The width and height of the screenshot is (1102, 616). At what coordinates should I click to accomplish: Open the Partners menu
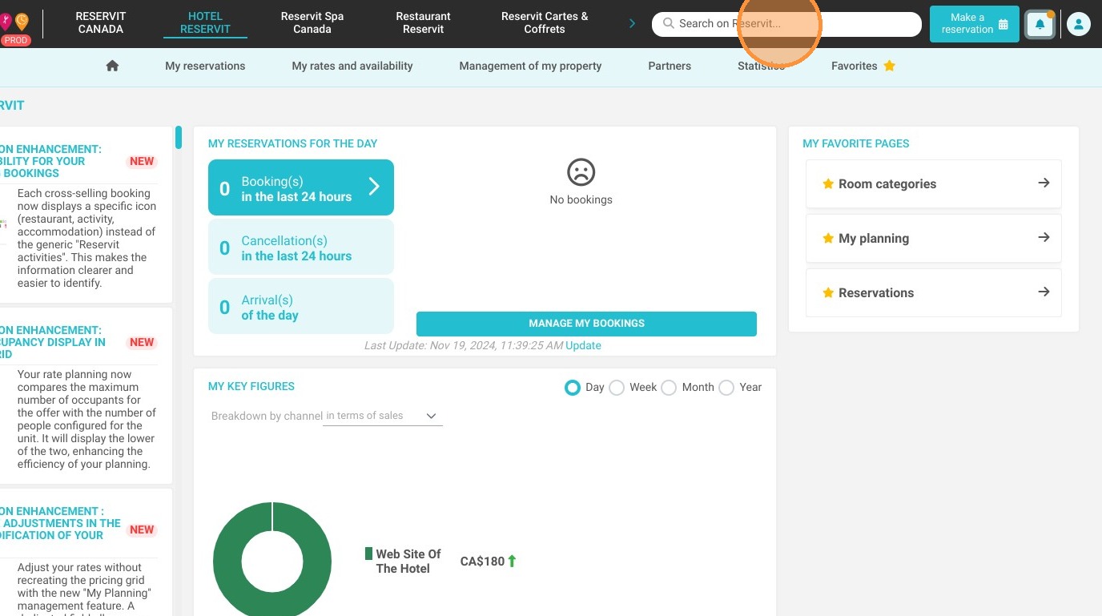pyautogui.click(x=670, y=66)
